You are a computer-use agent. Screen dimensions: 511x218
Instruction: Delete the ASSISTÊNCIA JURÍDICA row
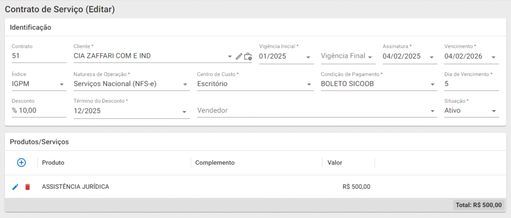(27, 187)
